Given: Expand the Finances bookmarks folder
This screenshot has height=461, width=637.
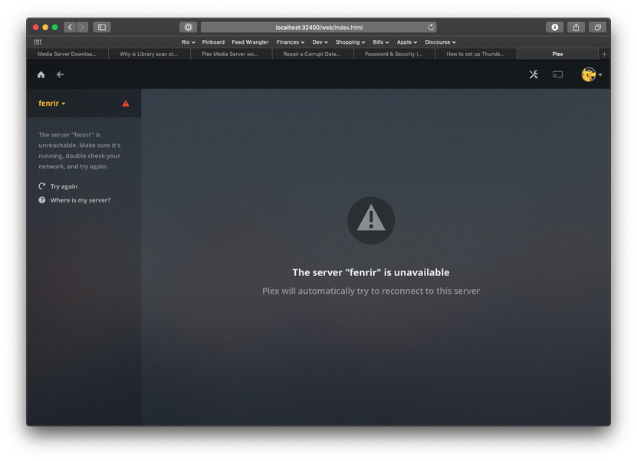Looking at the screenshot, I should coord(291,42).
